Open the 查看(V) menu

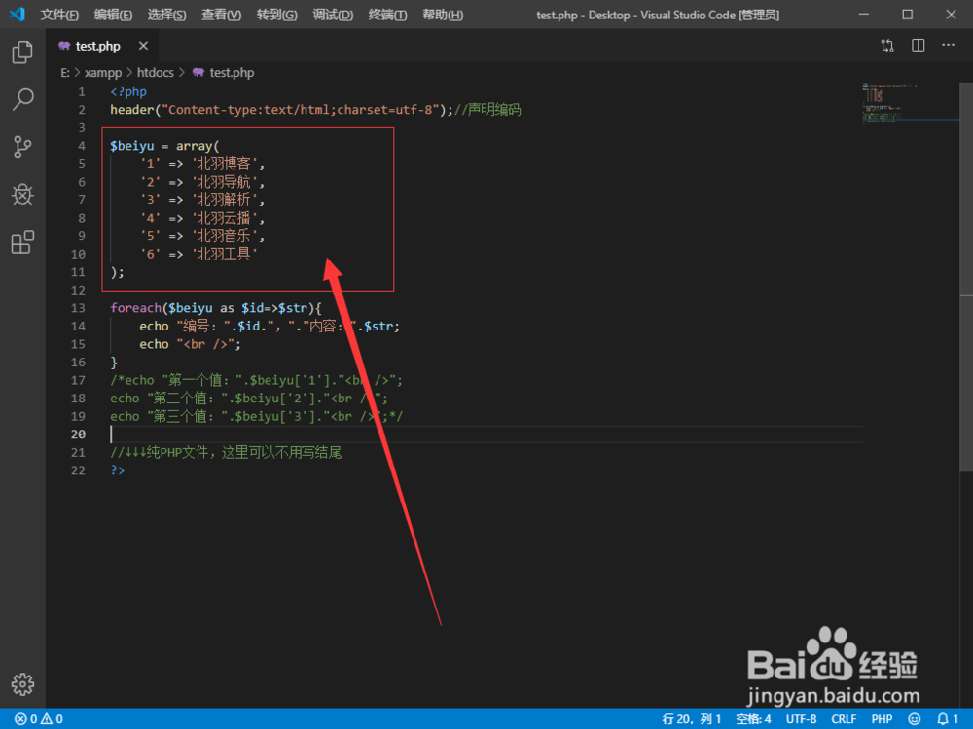tap(222, 15)
